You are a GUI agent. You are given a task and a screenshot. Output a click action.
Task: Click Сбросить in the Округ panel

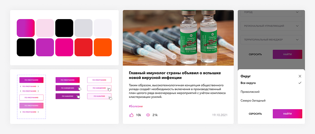(255, 114)
